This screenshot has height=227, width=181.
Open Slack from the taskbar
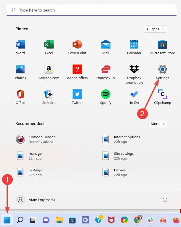coord(150,220)
